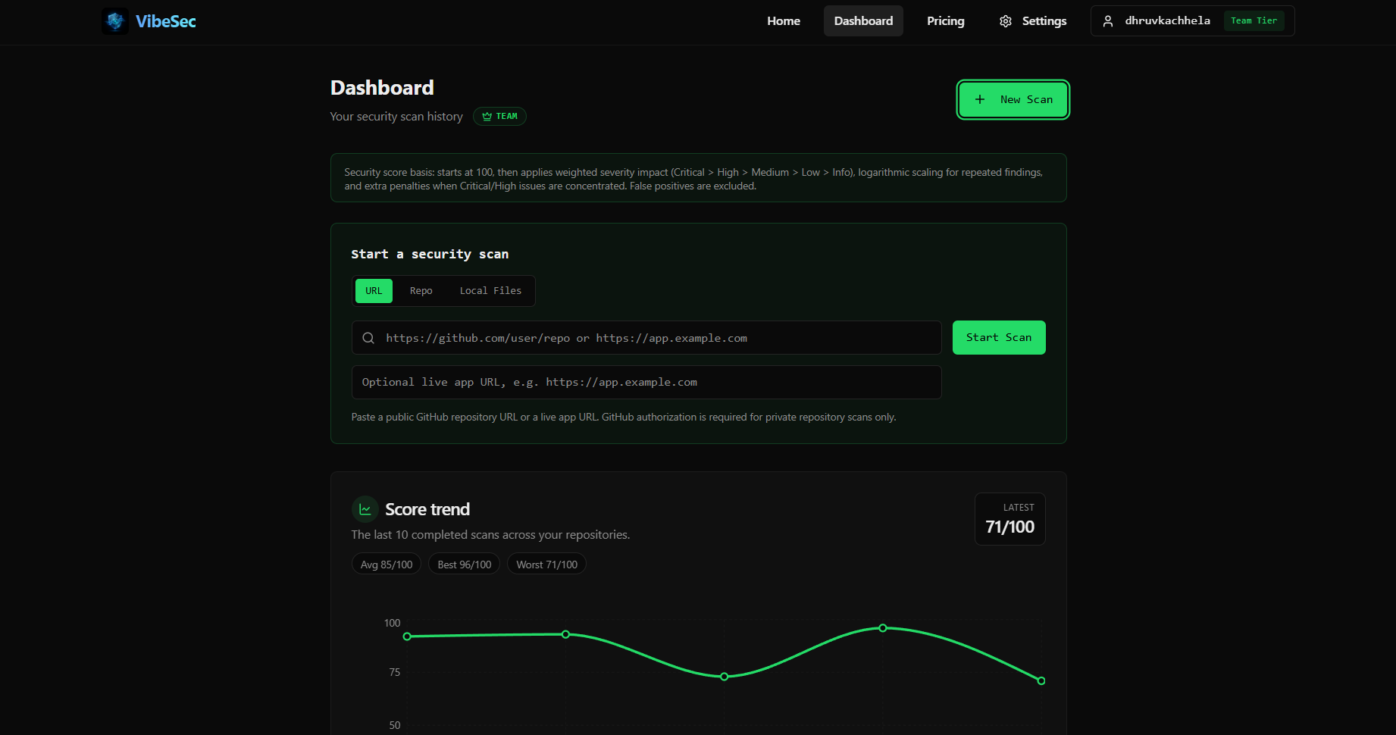Click the plus icon in New Scan

tap(980, 99)
